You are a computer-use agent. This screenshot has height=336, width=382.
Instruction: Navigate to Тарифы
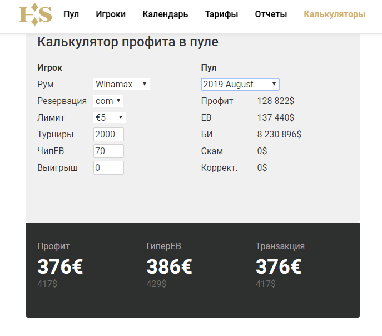pos(221,14)
